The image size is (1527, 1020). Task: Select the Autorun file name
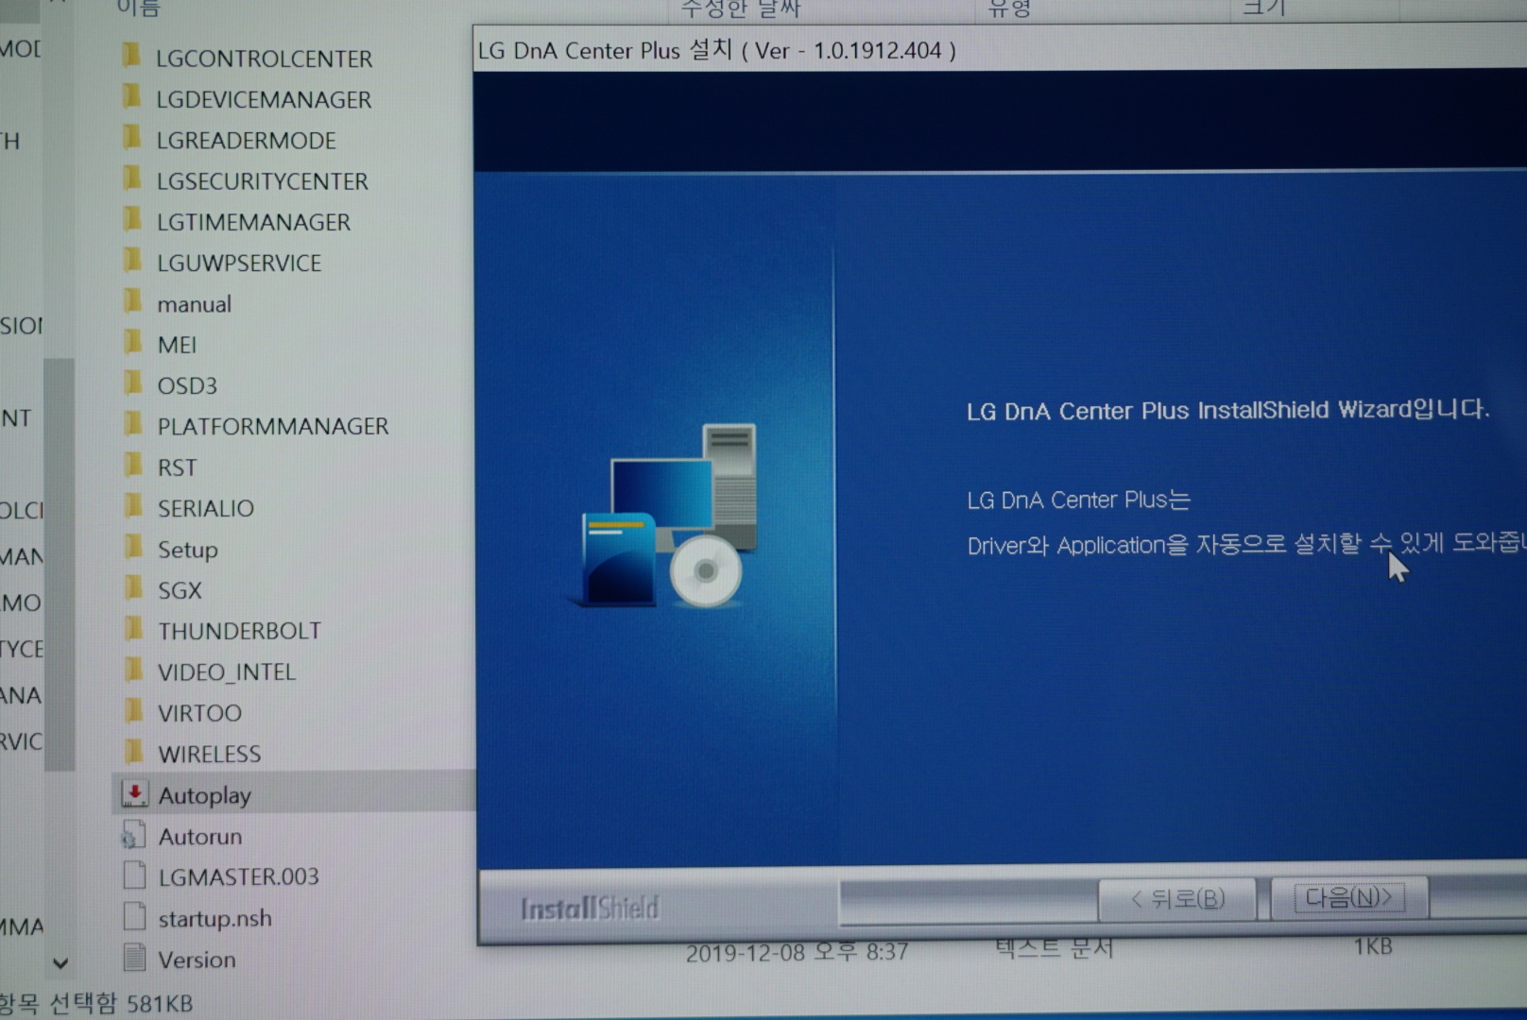pos(199,837)
